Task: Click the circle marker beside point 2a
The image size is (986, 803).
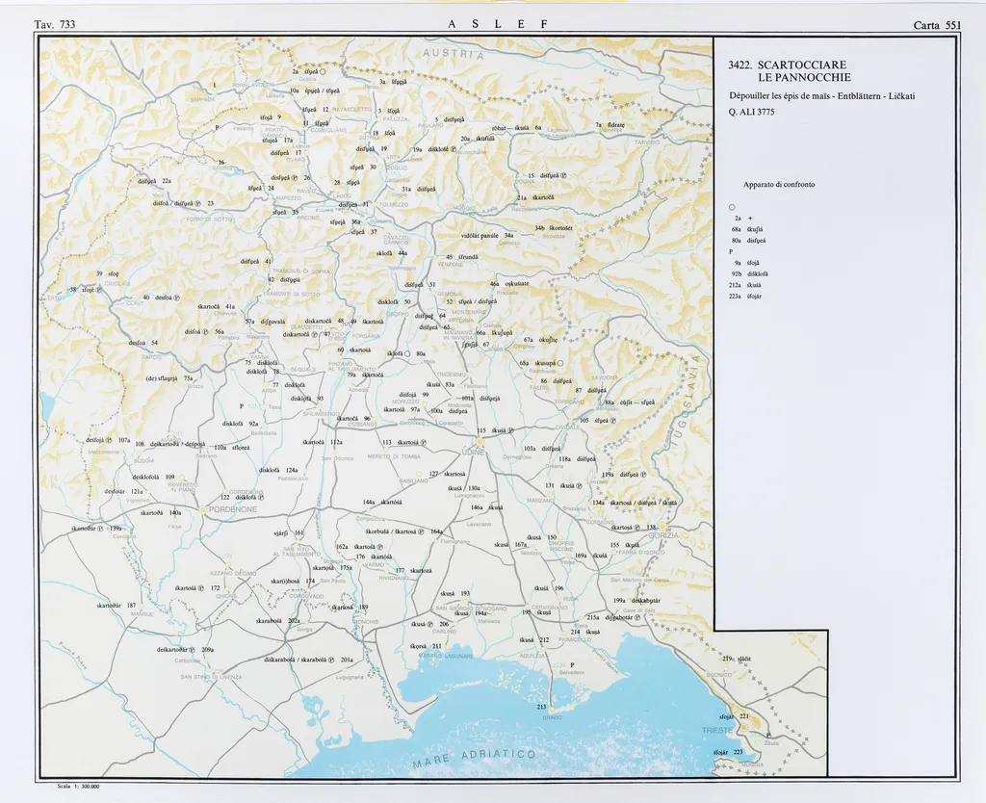Action: tap(324, 71)
